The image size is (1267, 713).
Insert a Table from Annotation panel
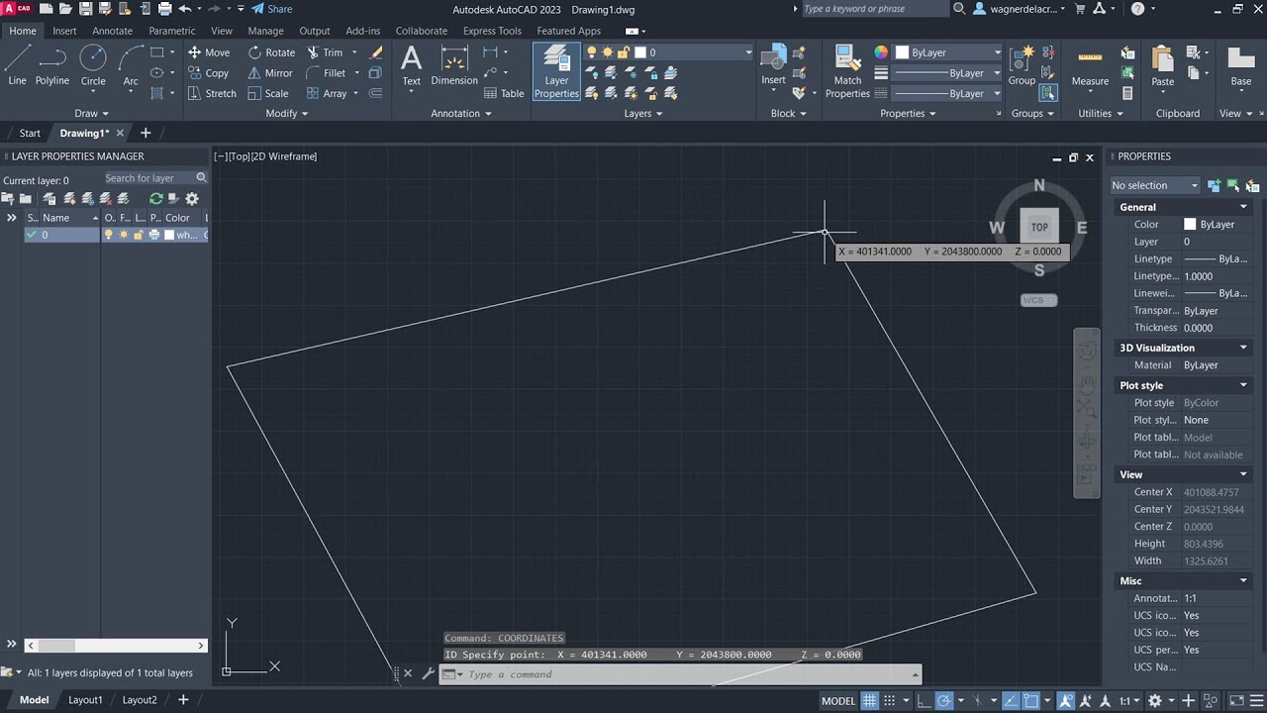[504, 94]
